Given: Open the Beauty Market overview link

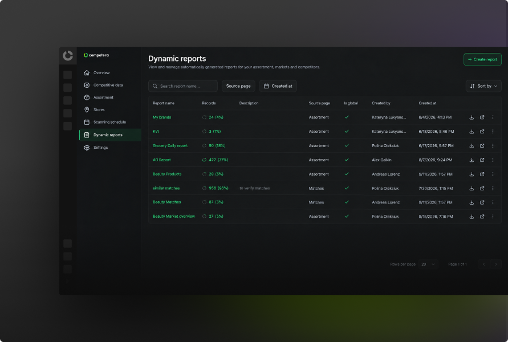Looking at the screenshot, I should pos(174,217).
